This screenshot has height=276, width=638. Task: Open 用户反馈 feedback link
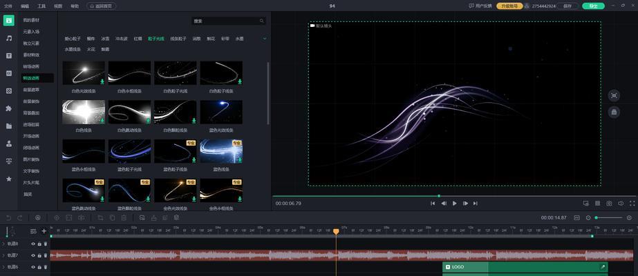[480, 6]
